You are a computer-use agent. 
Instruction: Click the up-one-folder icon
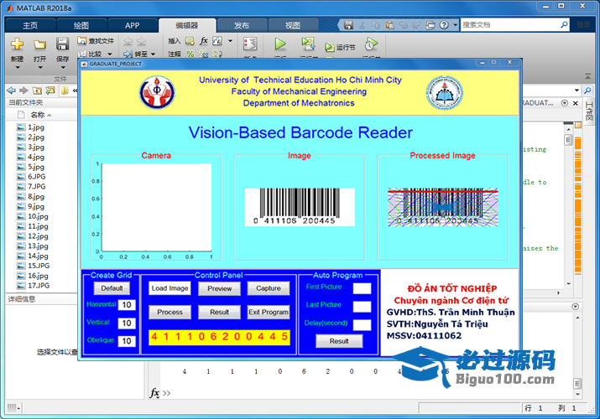(37, 91)
